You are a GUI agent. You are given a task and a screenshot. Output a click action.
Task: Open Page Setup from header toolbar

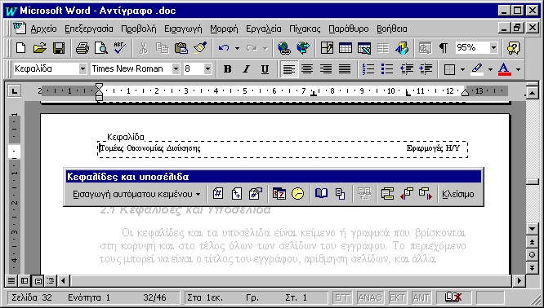pos(321,194)
